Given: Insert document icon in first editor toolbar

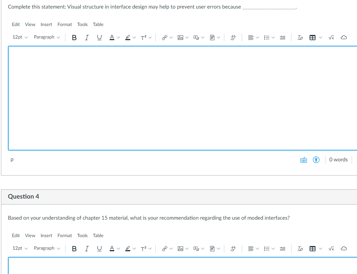Looking at the screenshot, I should click(212, 38).
